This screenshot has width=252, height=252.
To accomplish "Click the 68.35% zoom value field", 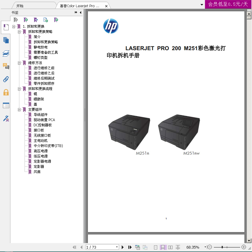I will click(193, 247).
